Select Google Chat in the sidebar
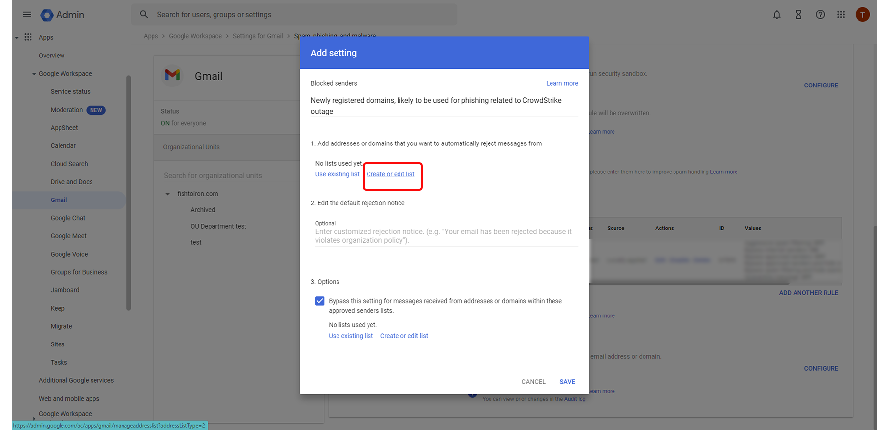The image size is (889, 430). point(68,218)
